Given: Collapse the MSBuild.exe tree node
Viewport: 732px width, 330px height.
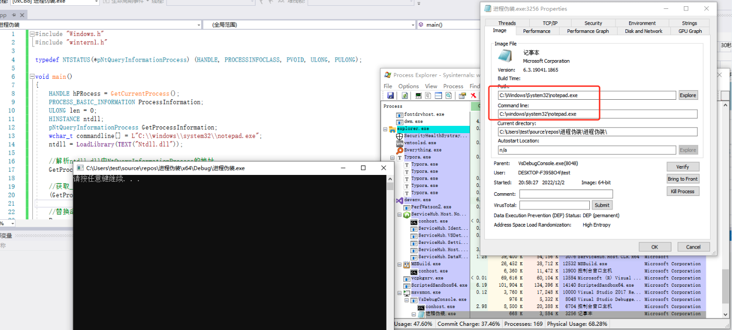Looking at the screenshot, I should (x=400, y=264).
